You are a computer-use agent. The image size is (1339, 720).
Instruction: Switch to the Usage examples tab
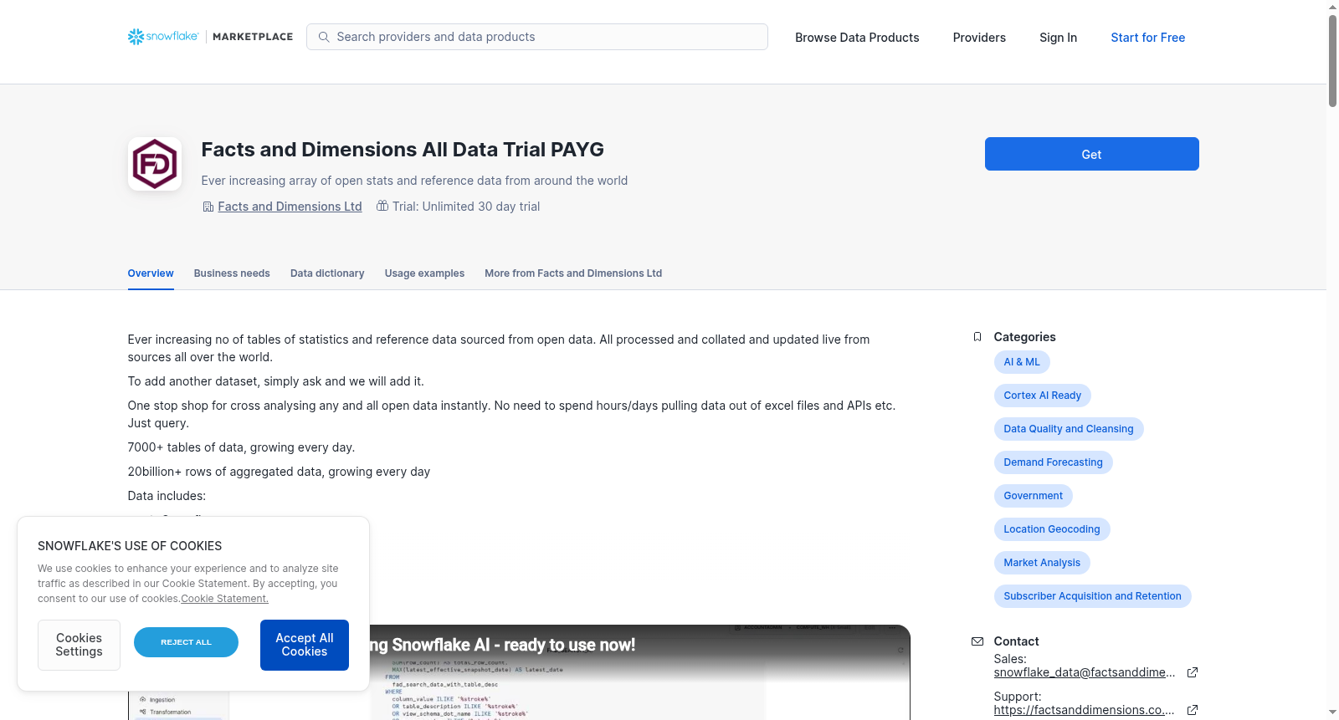pyautogui.click(x=424, y=273)
